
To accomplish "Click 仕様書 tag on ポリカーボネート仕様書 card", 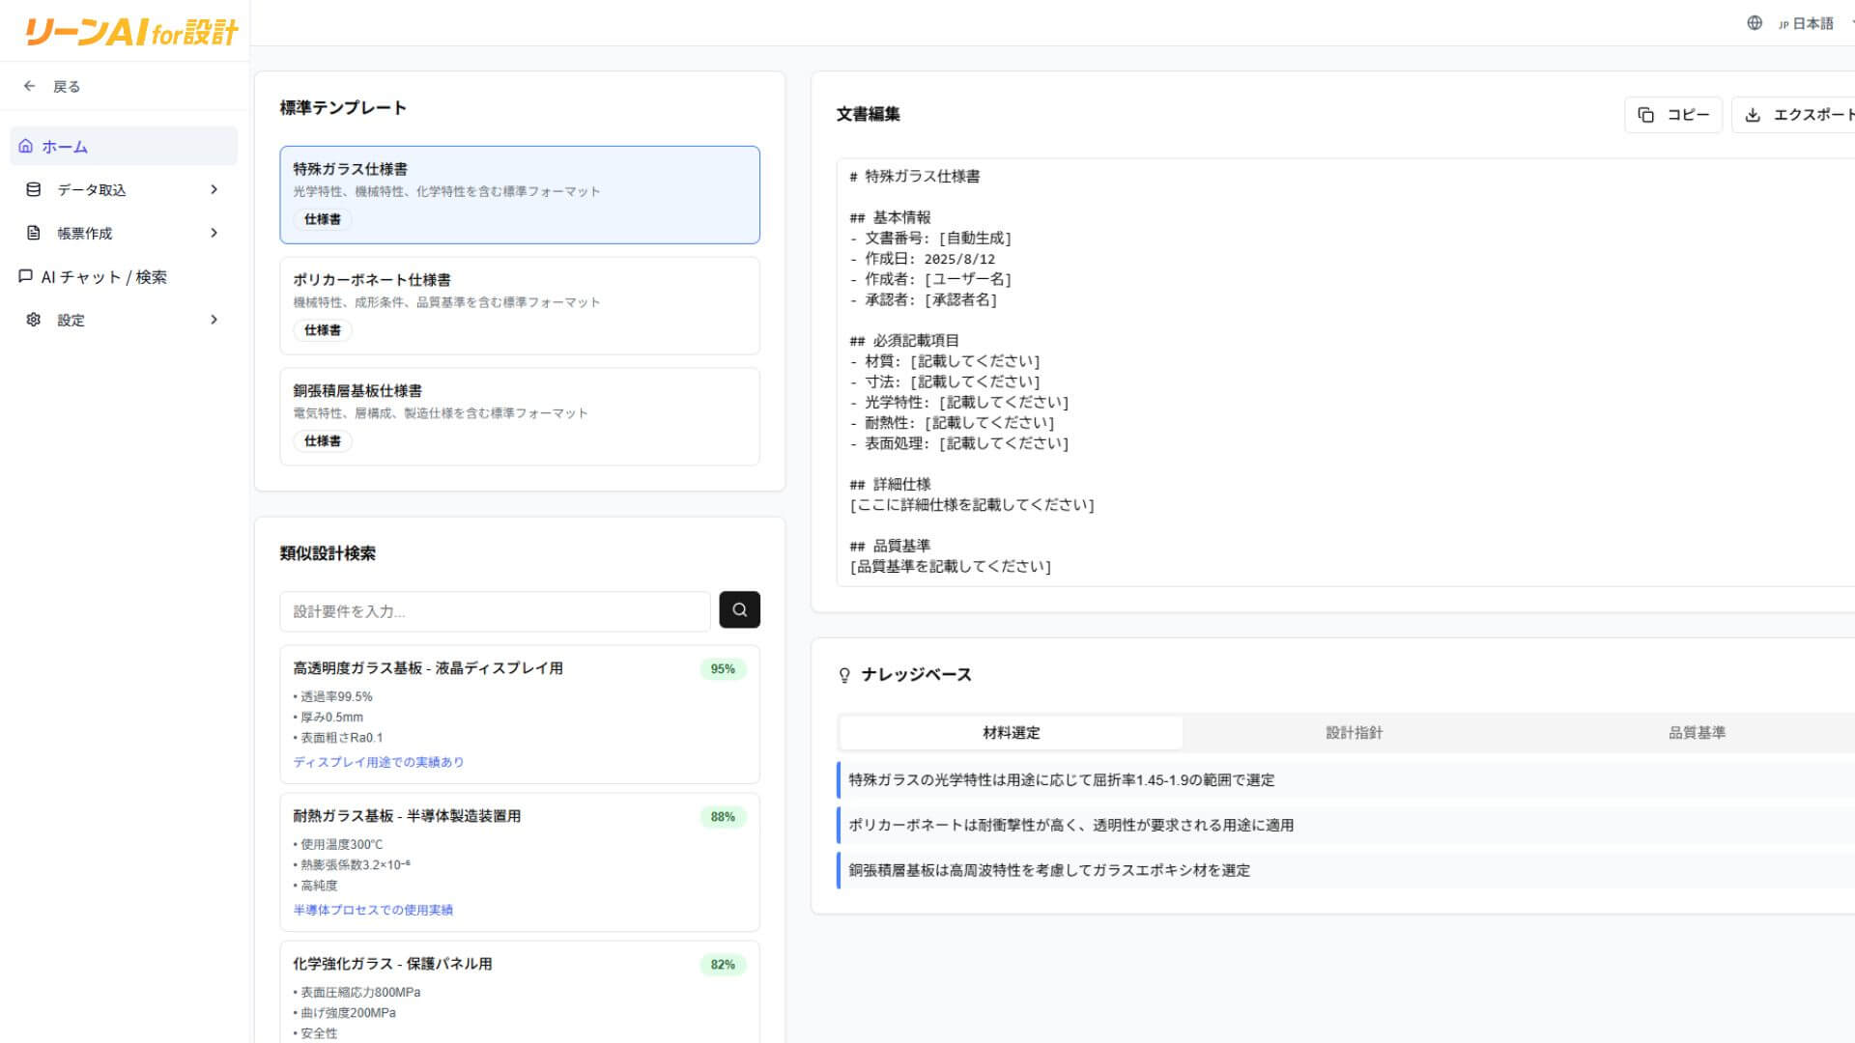I will click(x=323, y=330).
